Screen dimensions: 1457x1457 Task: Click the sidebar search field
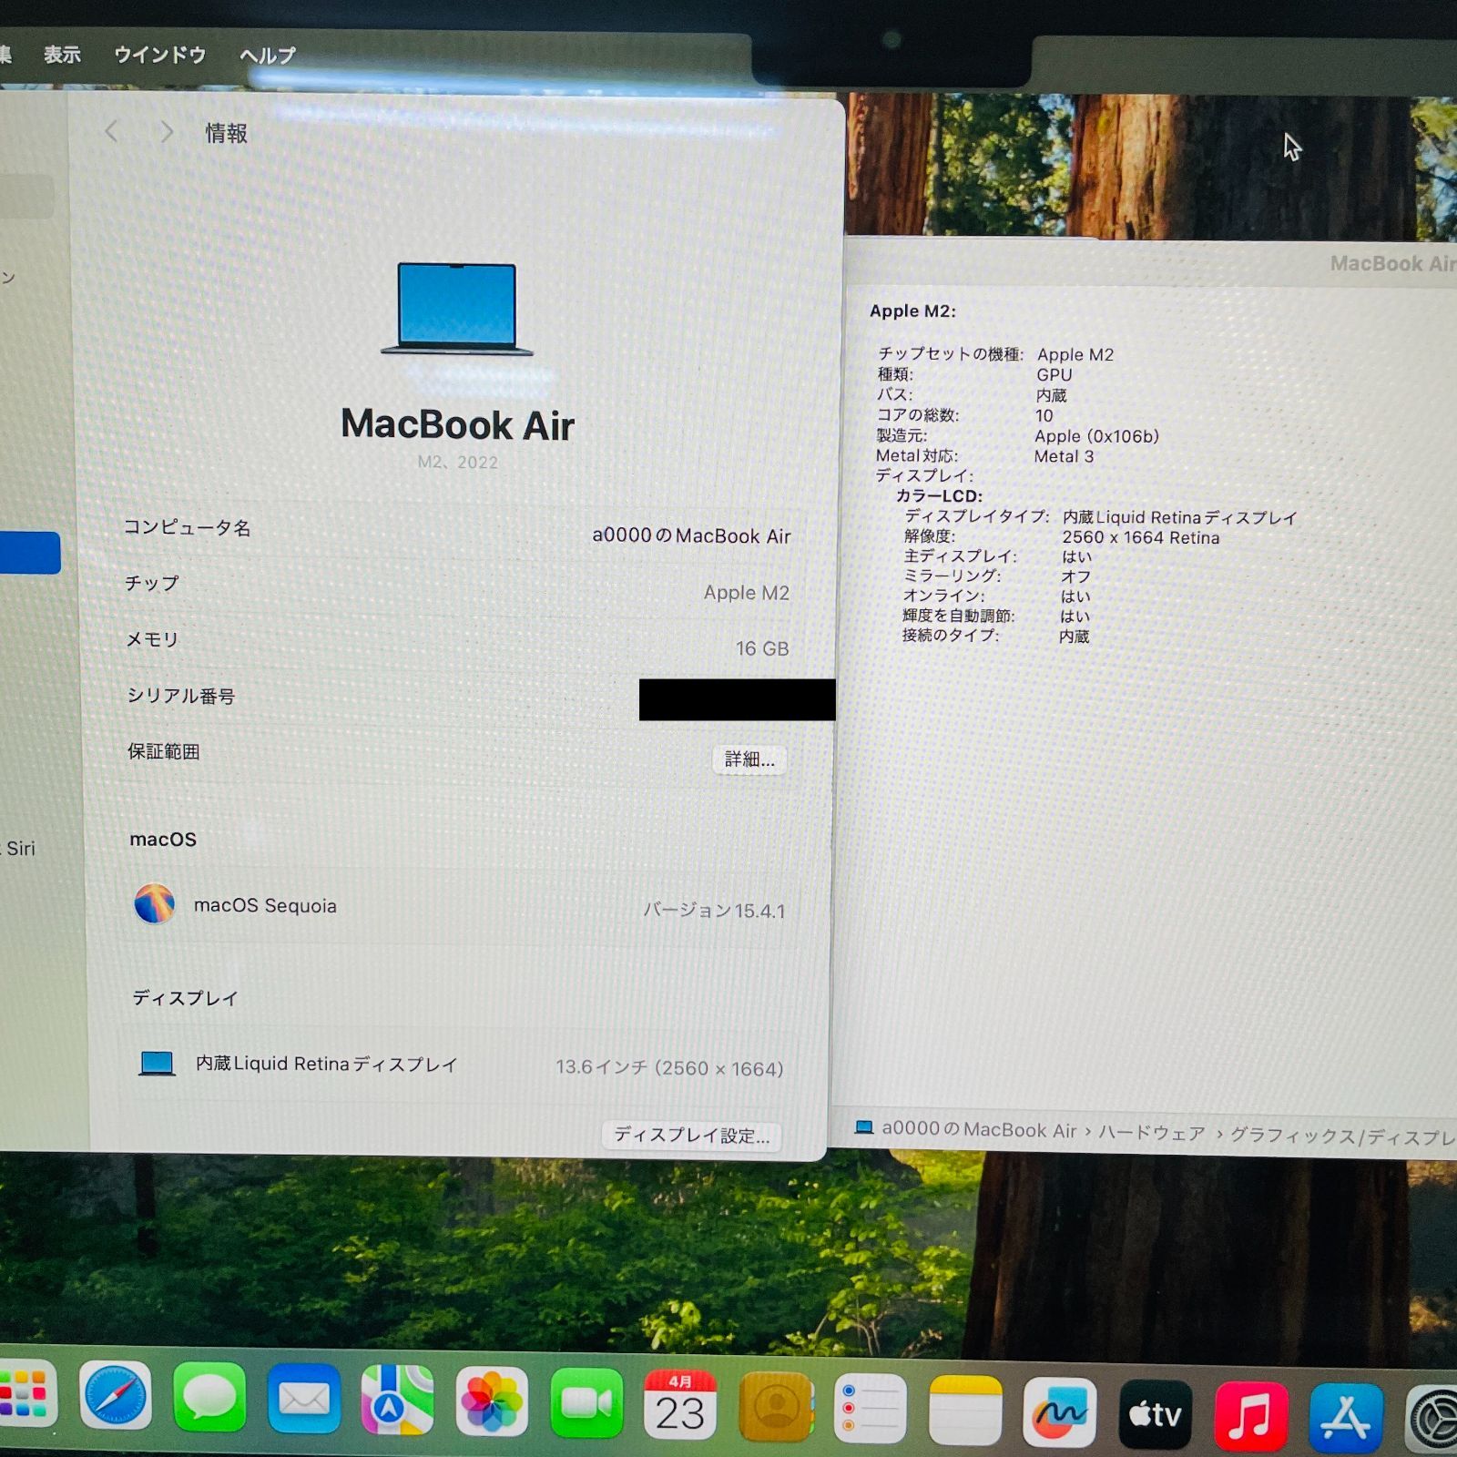25,197
